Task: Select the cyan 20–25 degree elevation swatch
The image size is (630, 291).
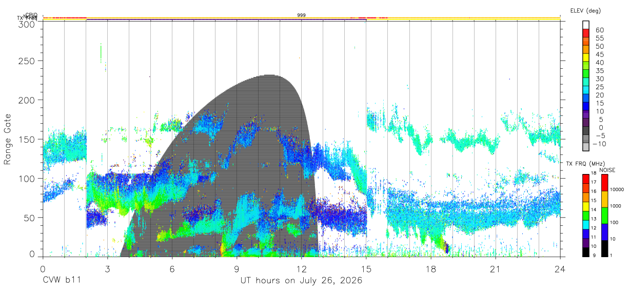Action: [x=586, y=91]
